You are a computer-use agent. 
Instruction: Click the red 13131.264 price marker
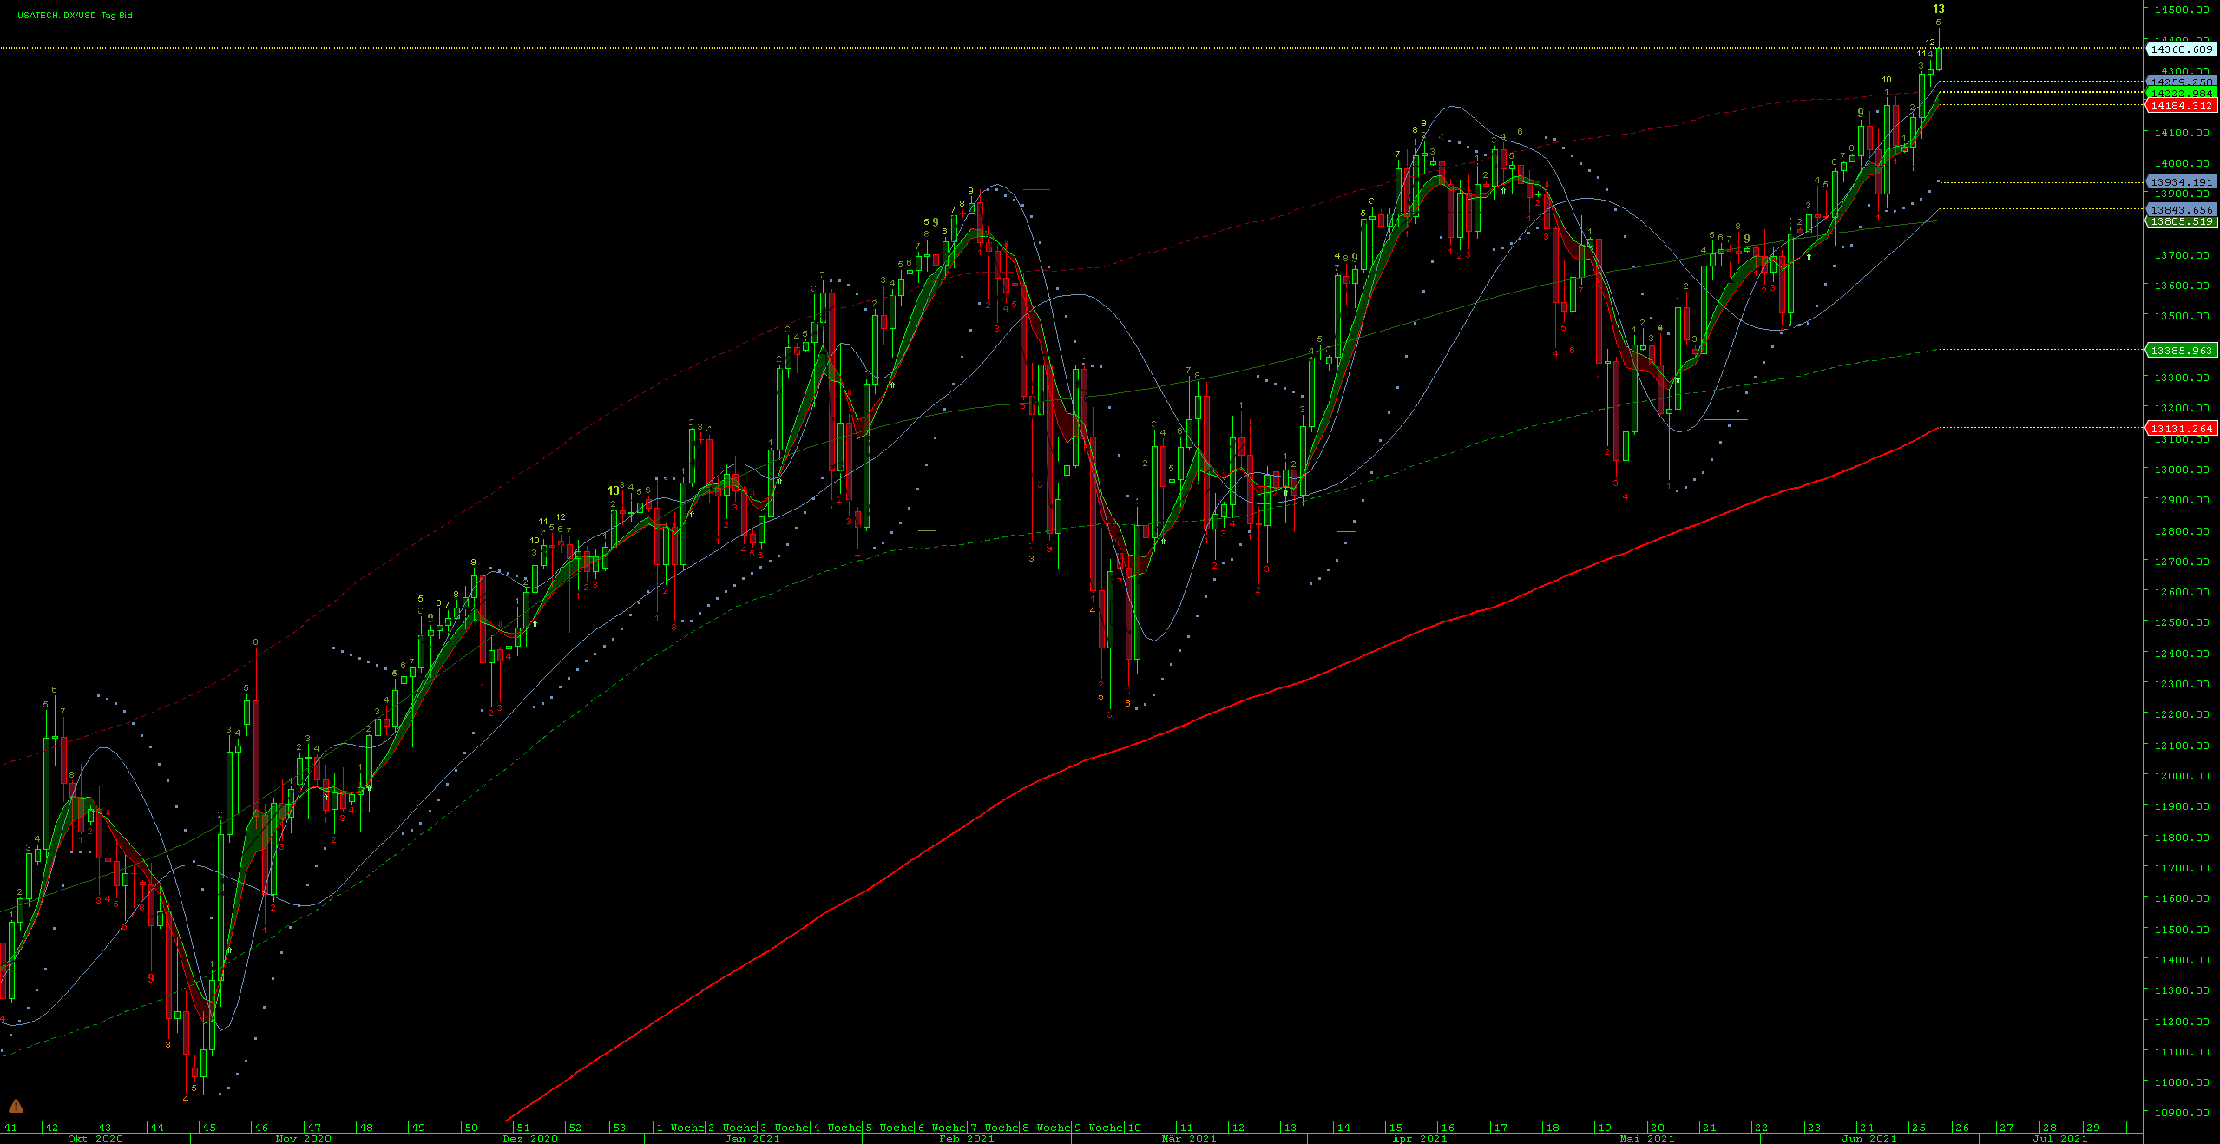tap(2181, 429)
